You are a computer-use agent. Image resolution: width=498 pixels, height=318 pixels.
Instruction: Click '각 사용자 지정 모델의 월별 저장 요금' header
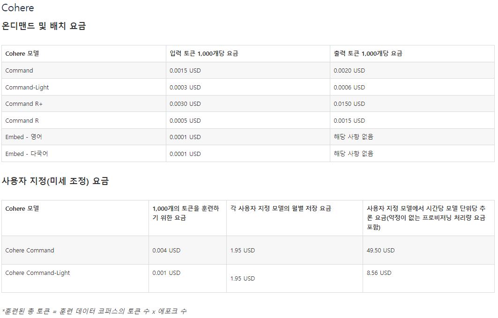point(281,208)
